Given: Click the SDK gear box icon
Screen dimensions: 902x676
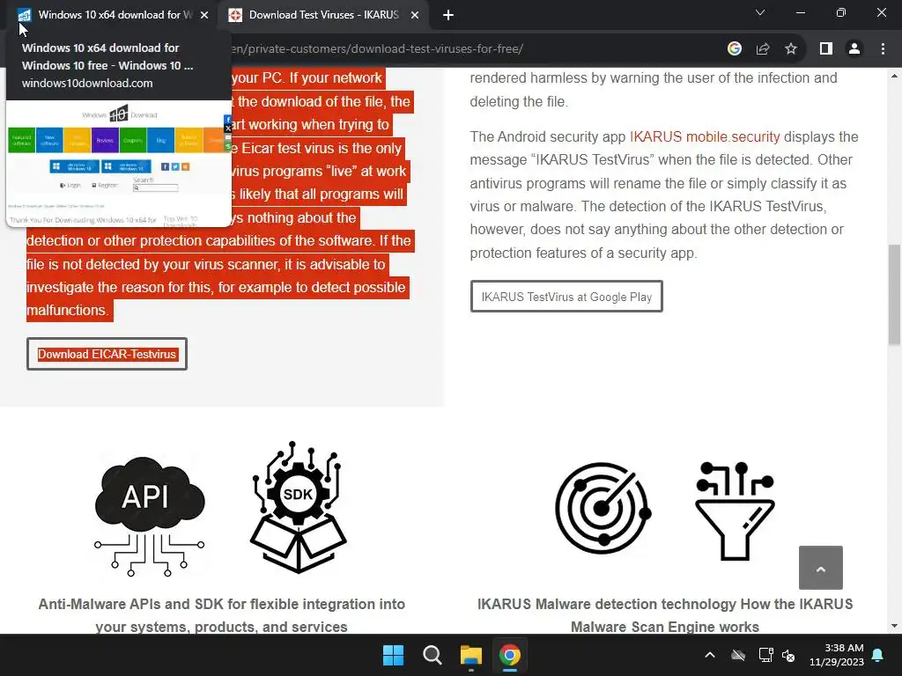Looking at the screenshot, I should pyautogui.click(x=298, y=508).
